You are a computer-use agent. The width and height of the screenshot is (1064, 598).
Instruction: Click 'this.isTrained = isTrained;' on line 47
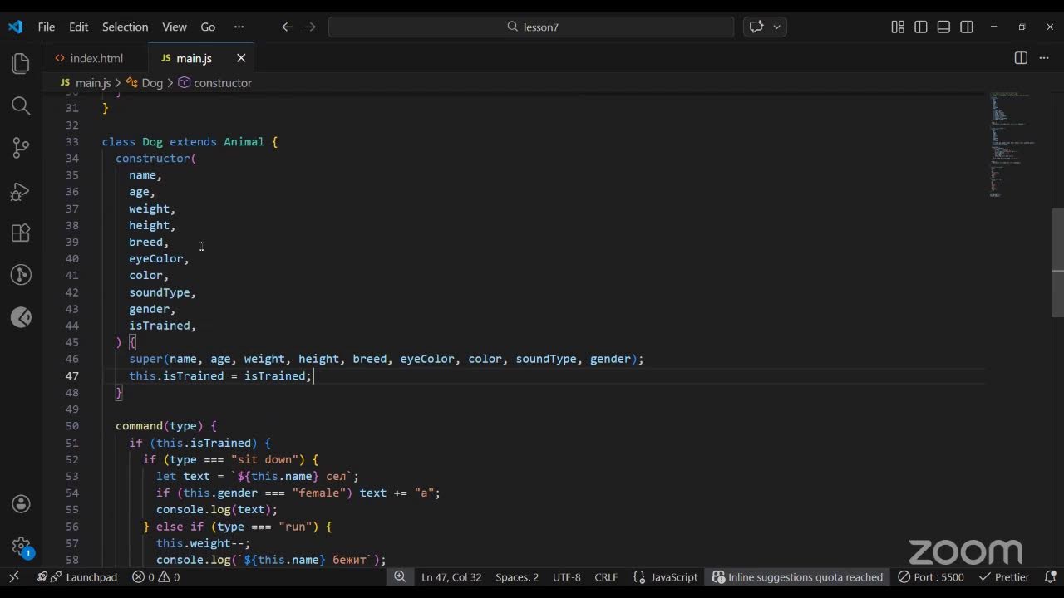[x=220, y=376]
